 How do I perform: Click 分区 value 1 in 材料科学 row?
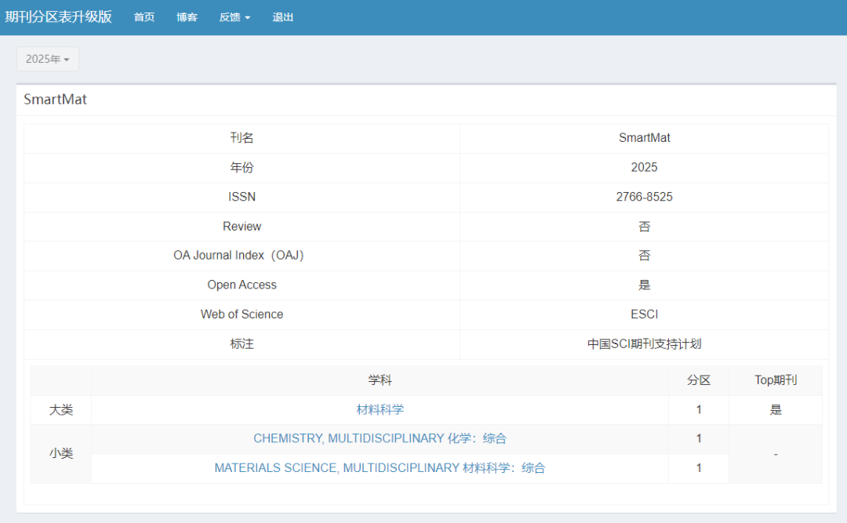(x=699, y=409)
